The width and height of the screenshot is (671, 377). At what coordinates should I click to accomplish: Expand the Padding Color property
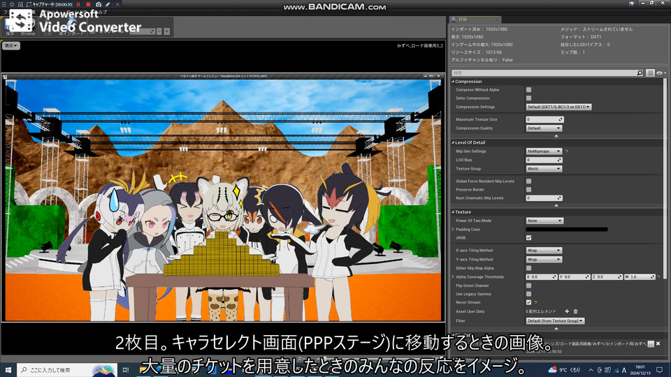tap(453, 230)
